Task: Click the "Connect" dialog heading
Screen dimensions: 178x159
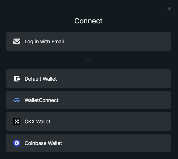Action: coord(88,21)
